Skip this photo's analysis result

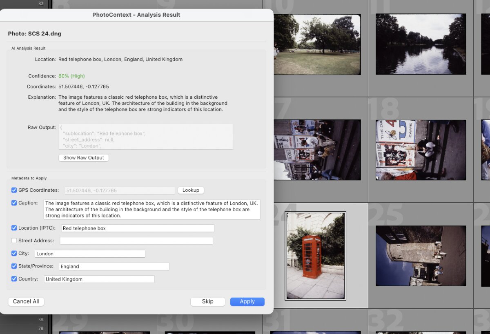207,301
